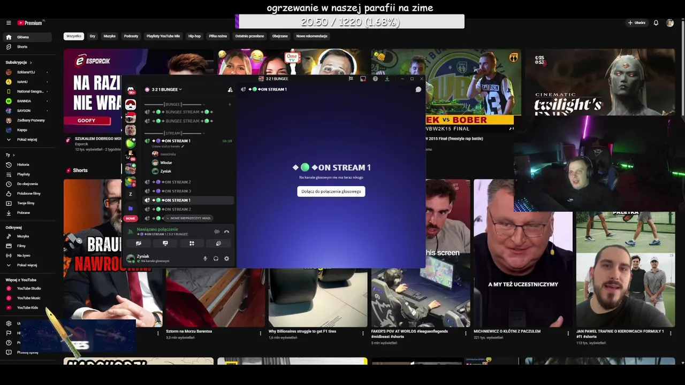Select user Włodar in voice channel

166,163
